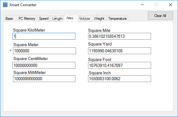
Task: Click the Square Yard value field
Action: pos(119,51)
